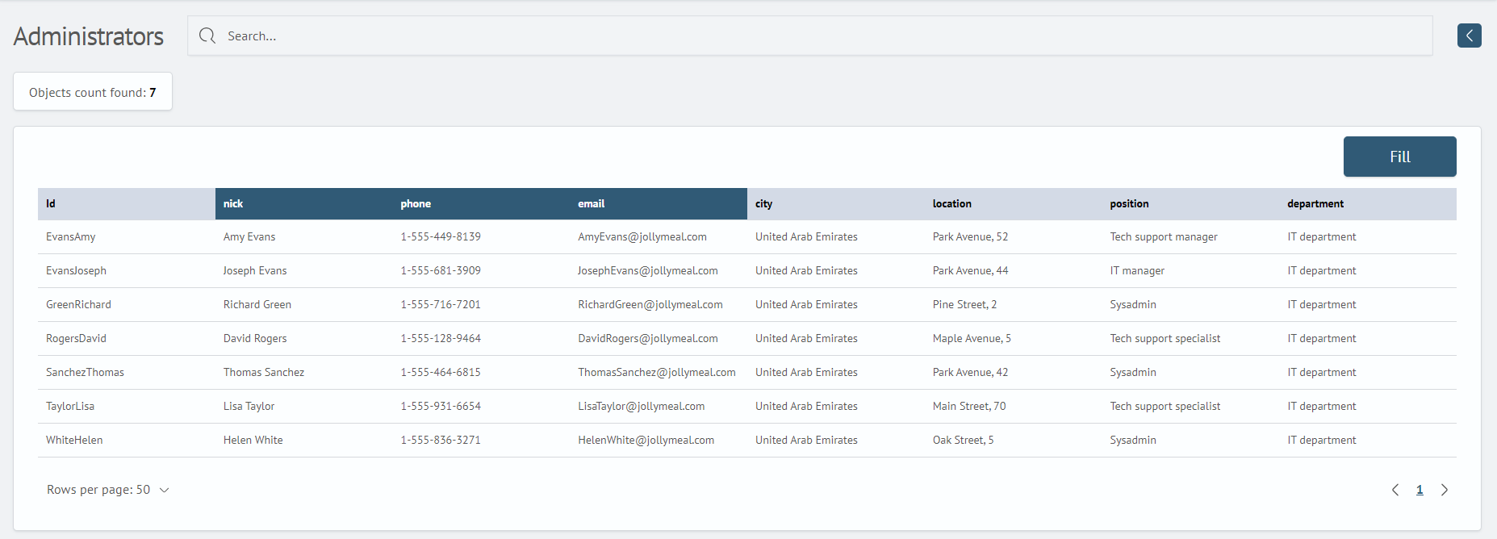Click the Fill button
This screenshot has width=1497, height=539.
click(1399, 157)
